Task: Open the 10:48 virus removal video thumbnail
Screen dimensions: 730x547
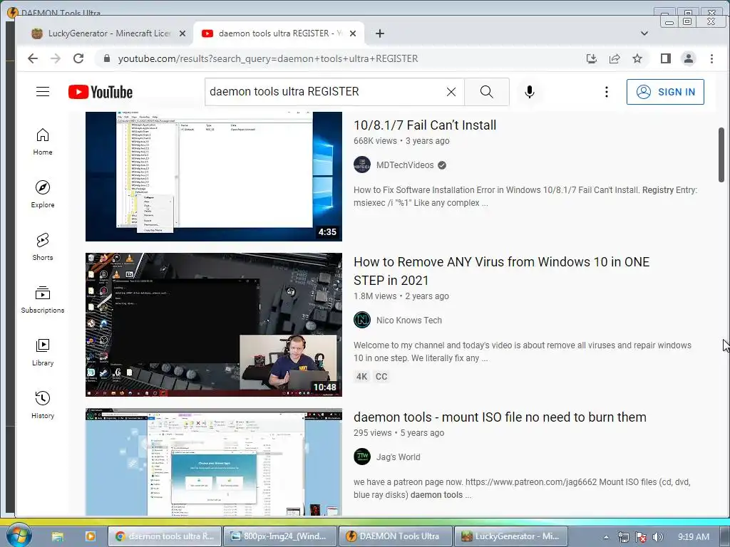Action: [x=214, y=325]
